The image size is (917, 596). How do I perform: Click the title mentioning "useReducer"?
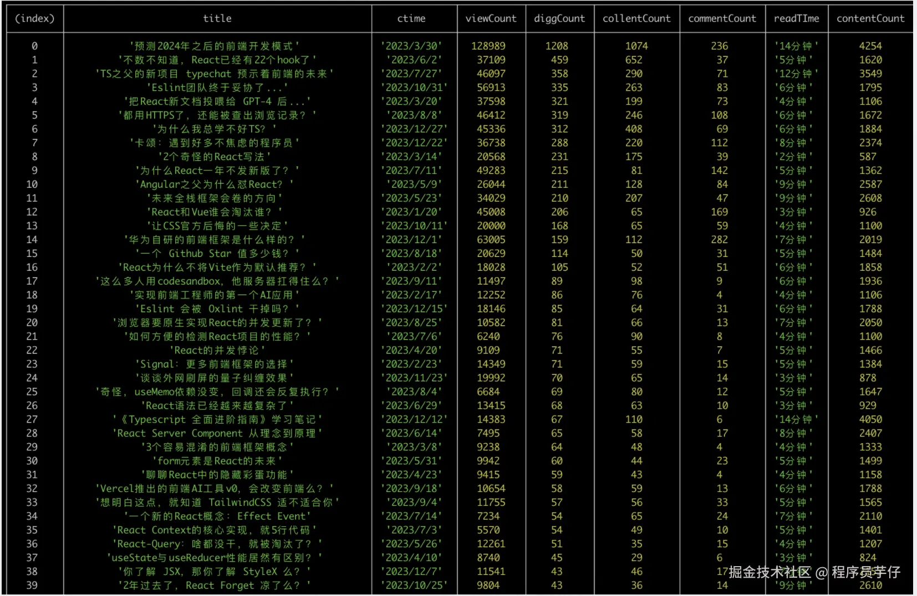pos(215,558)
